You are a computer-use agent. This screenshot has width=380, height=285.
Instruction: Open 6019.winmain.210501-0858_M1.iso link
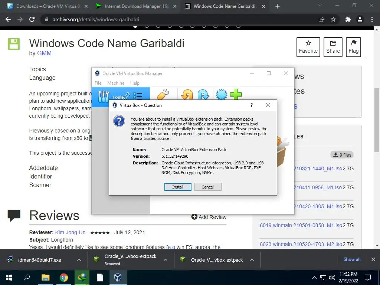point(301,225)
